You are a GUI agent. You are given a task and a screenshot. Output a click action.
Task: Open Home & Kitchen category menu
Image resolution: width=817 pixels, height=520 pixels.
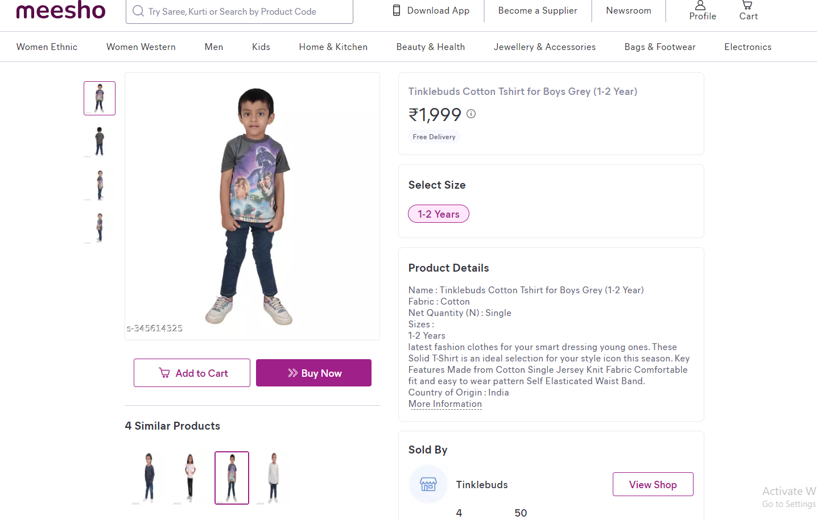pyautogui.click(x=333, y=47)
